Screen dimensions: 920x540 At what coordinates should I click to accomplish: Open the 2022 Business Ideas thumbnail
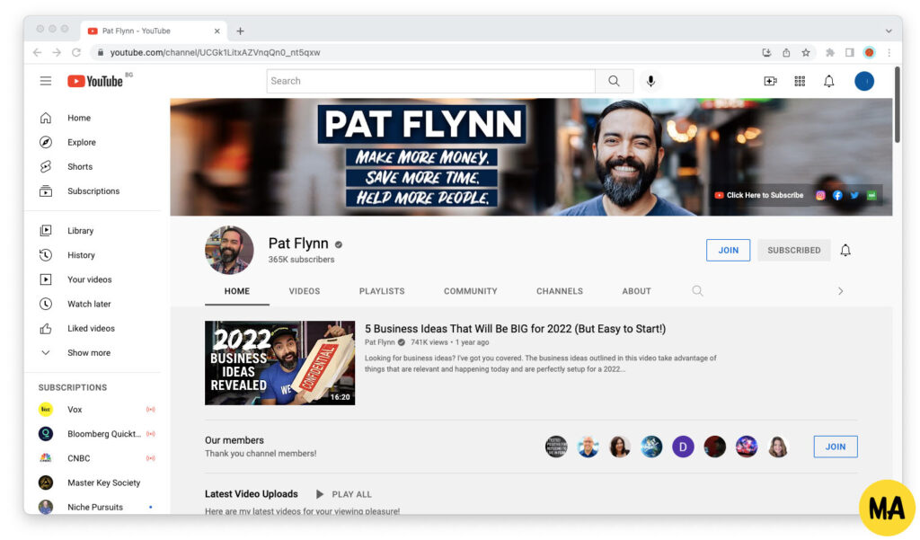(280, 363)
